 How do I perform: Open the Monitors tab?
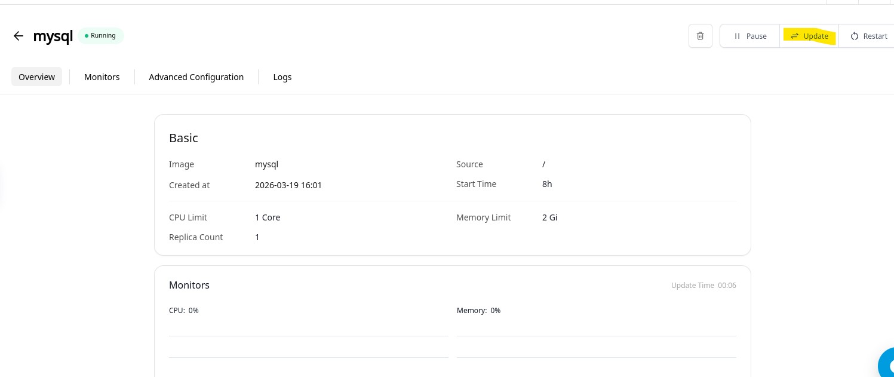(x=102, y=76)
